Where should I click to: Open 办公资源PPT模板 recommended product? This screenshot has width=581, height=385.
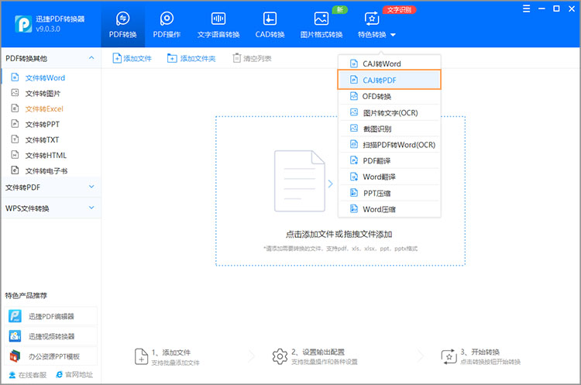pos(51,356)
